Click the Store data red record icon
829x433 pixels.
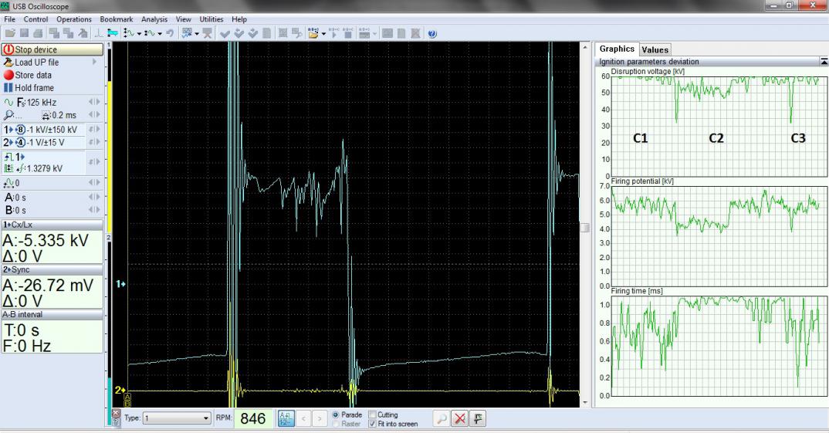click(x=9, y=75)
